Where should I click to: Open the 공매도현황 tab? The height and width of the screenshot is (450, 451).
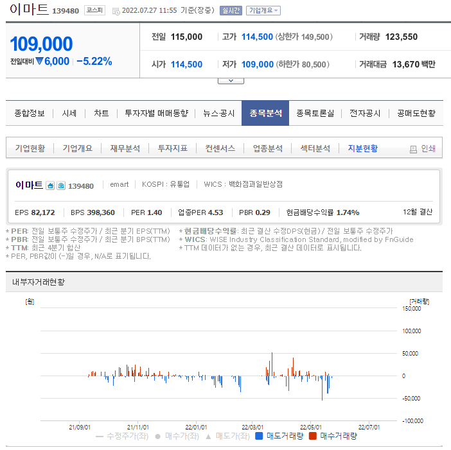coord(416,113)
